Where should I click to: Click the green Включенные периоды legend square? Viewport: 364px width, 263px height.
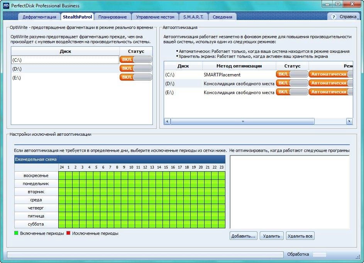coord(16,233)
